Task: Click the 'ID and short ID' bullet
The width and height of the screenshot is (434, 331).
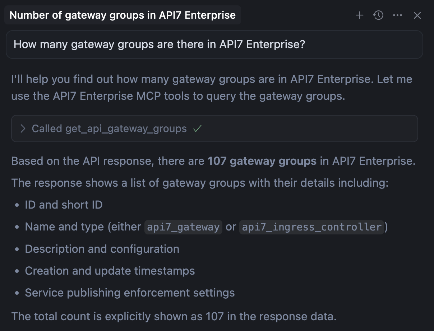Action: click(x=64, y=205)
